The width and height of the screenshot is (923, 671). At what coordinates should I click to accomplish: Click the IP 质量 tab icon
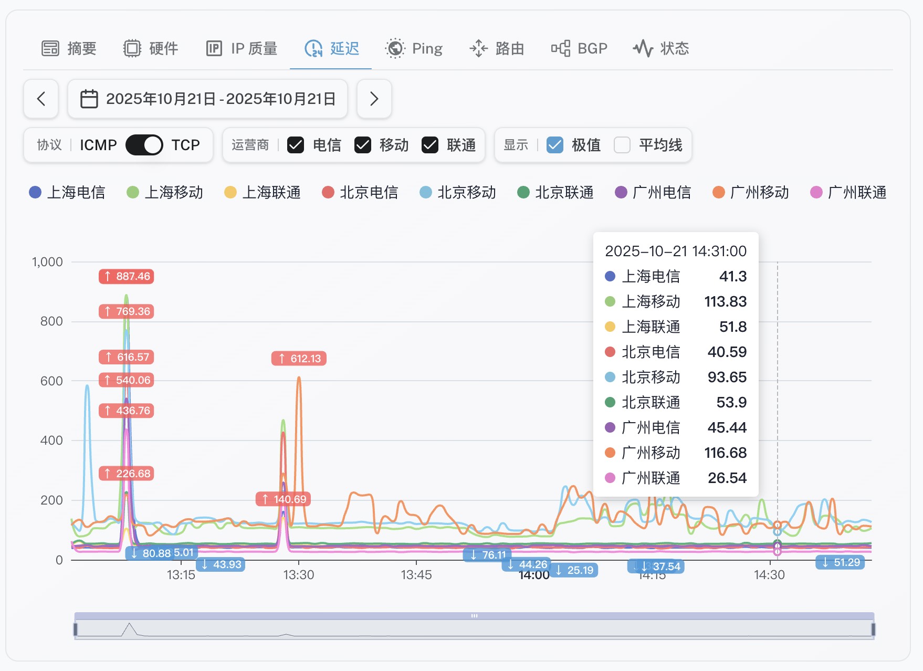click(214, 48)
